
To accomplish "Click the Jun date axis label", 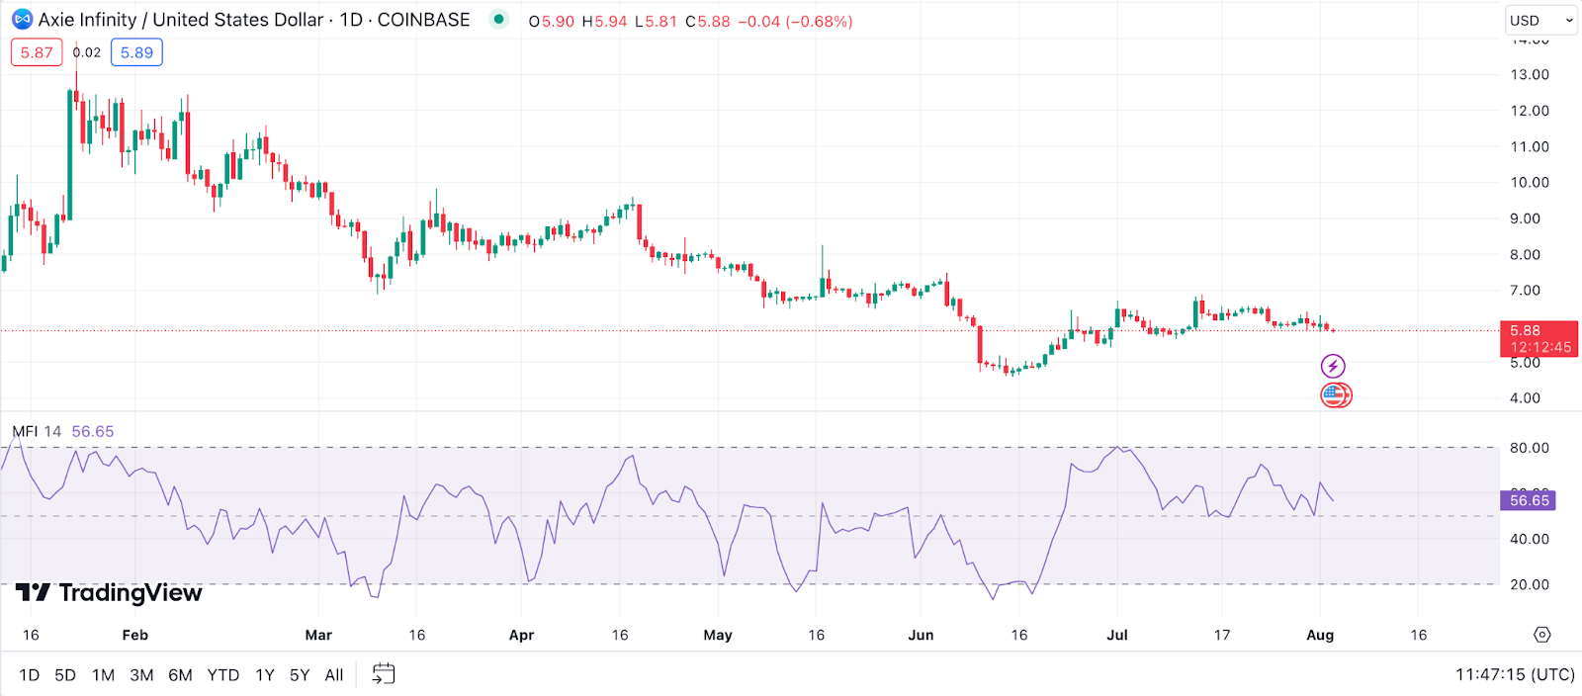I will click(921, 635).
